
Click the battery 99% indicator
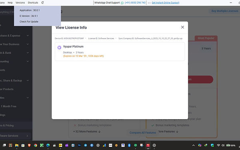(x=231, y=145)
